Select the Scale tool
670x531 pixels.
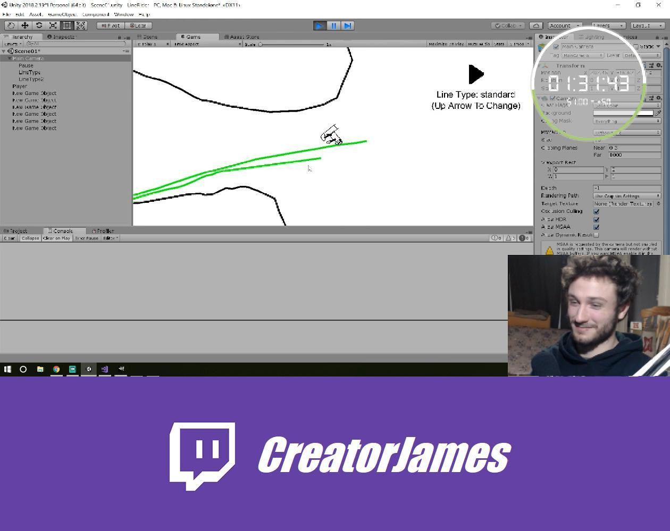52,25
